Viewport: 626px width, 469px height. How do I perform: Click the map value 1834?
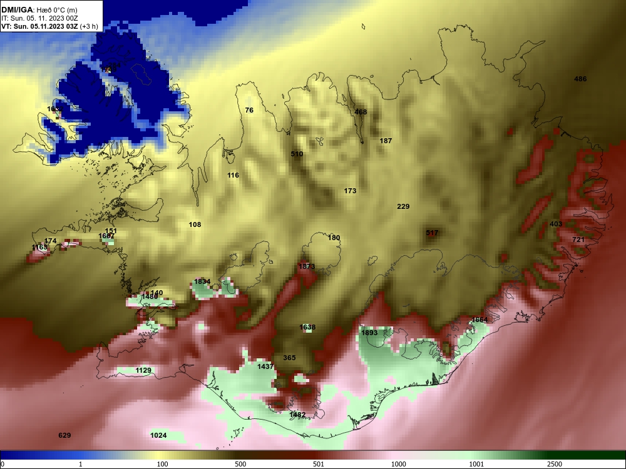coord(202,281)
